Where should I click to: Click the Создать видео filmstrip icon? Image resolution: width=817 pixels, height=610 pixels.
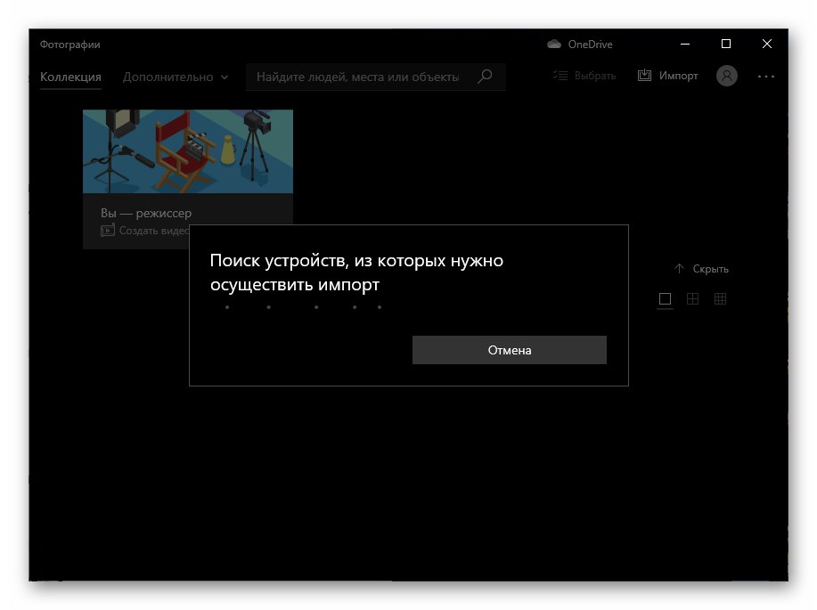pos(108,230)
